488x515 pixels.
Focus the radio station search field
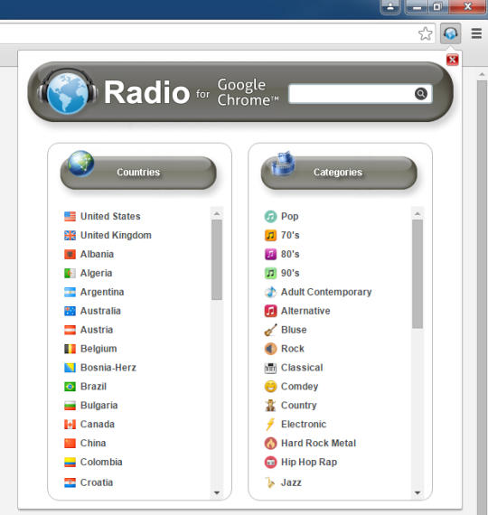352,94
